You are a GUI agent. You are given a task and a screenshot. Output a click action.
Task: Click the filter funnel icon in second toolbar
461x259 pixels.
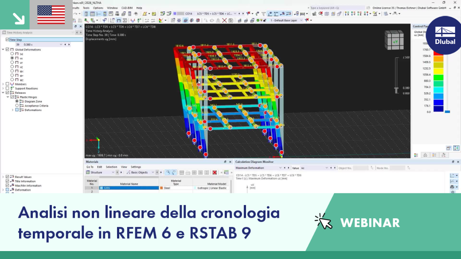pos(104,20)
